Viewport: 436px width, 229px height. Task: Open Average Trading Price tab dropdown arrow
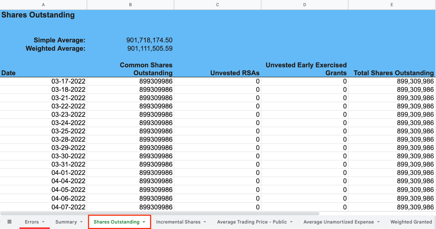pyautogui.click(x=291, y=222)
